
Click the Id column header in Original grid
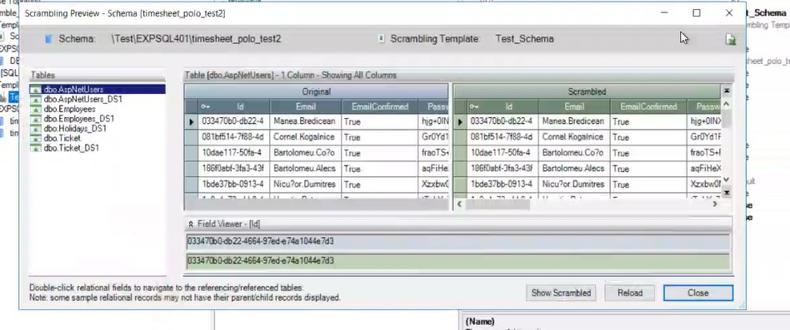coord(234,106)
